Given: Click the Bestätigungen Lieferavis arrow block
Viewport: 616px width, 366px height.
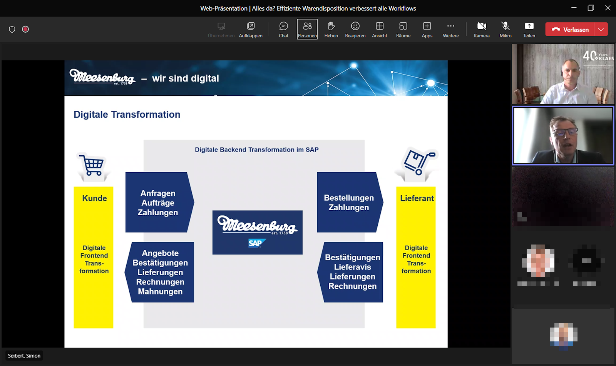Looking at the screenshot, I should click(350, 272).
